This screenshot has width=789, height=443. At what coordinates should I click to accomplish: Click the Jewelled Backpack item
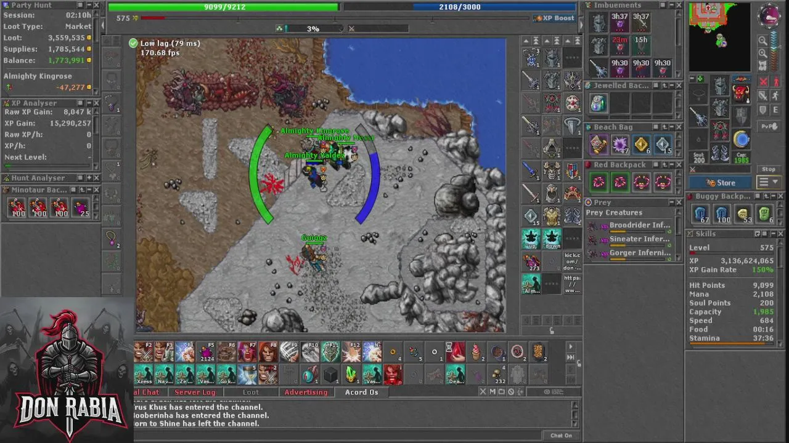click(x=599, y=103)
